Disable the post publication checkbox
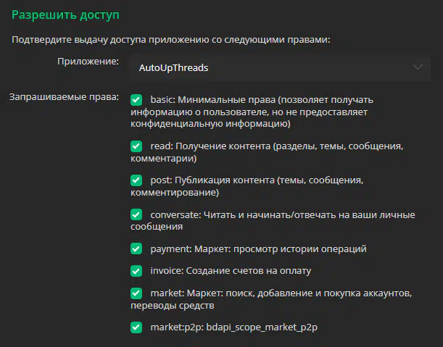The height and width of the screenshot is (347, 443). [x=136, y=180]
